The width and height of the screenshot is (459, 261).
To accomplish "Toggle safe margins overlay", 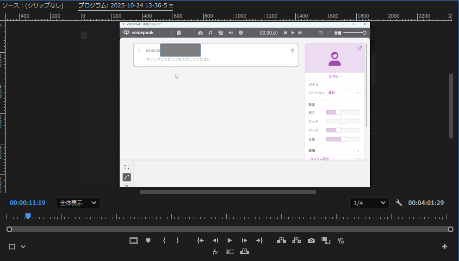I will click(x=134, y=241).
